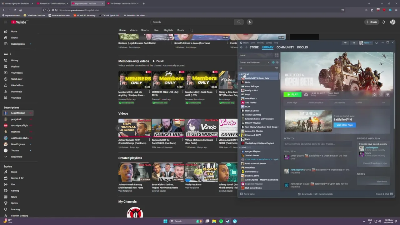Click Downloads status in Steam footer
Screen dimensions: 400x225
pyautogui.click(x=315, y=194)
